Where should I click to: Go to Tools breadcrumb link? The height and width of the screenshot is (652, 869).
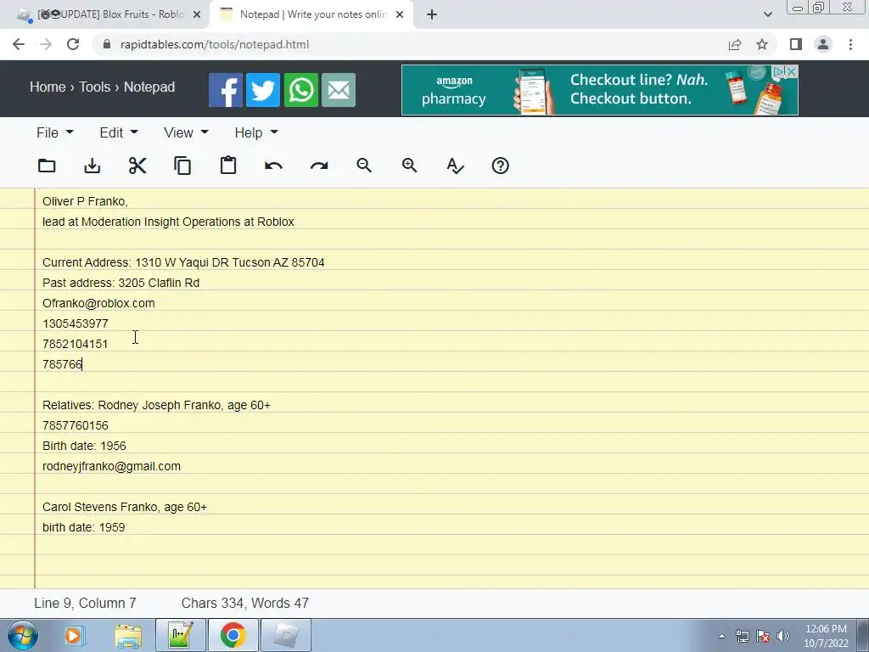click(x=95, y=87)
